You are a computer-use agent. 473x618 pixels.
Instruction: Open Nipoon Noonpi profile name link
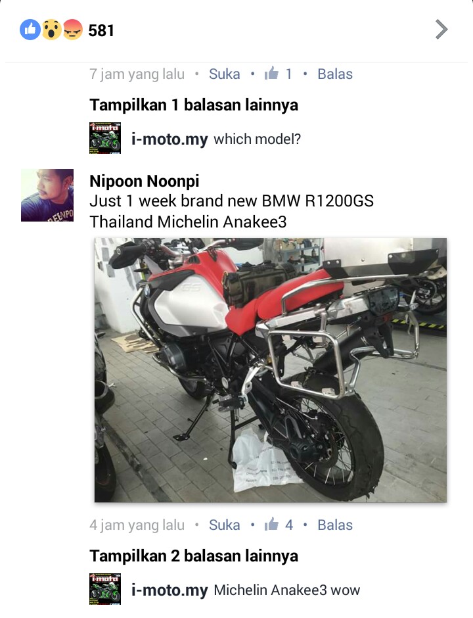pos(145,181)
